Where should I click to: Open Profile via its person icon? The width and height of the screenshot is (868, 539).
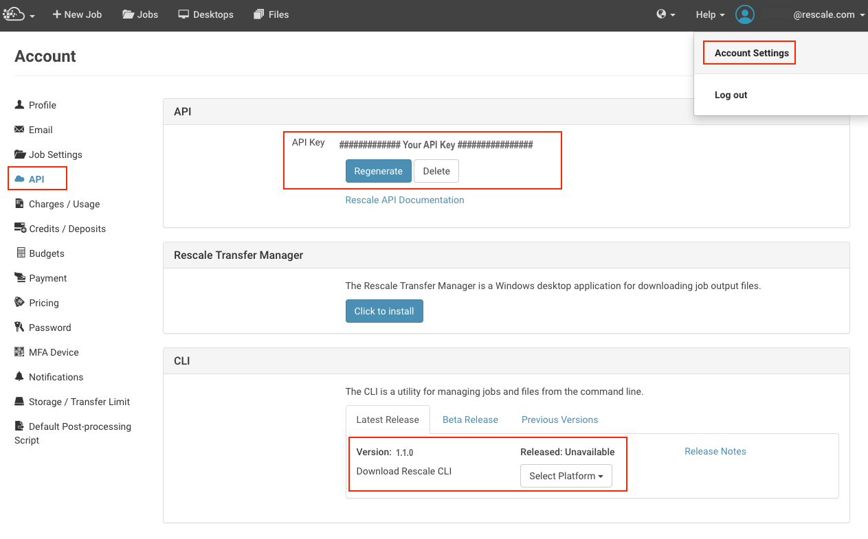click(19, 105)
